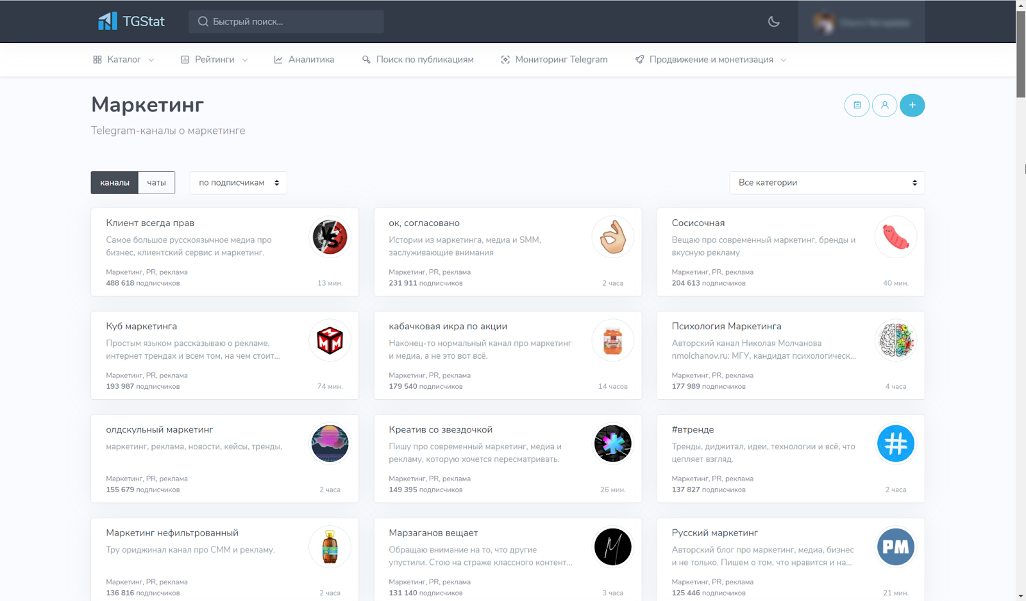Open the по подписчикам sort dropdown
The image size is (1026, 601).
(238, 183)
